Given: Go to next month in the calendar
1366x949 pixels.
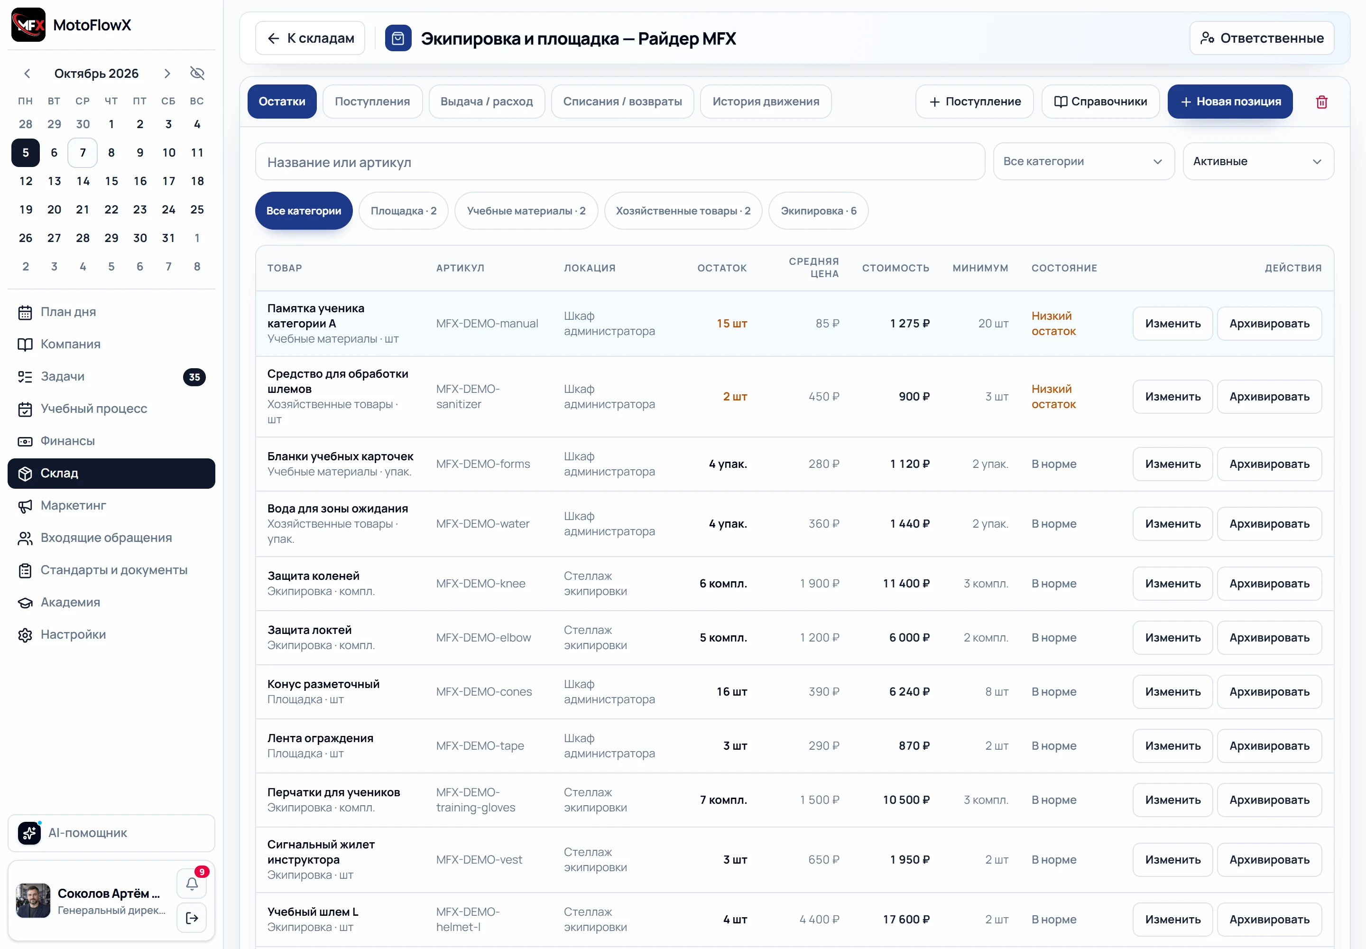Looking at the screenshot, I should [x=167, y=73].
